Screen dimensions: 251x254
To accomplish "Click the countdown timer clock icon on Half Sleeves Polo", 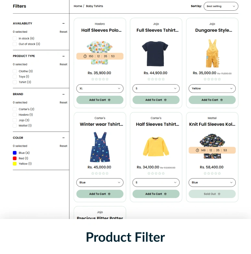I will 85,56.
